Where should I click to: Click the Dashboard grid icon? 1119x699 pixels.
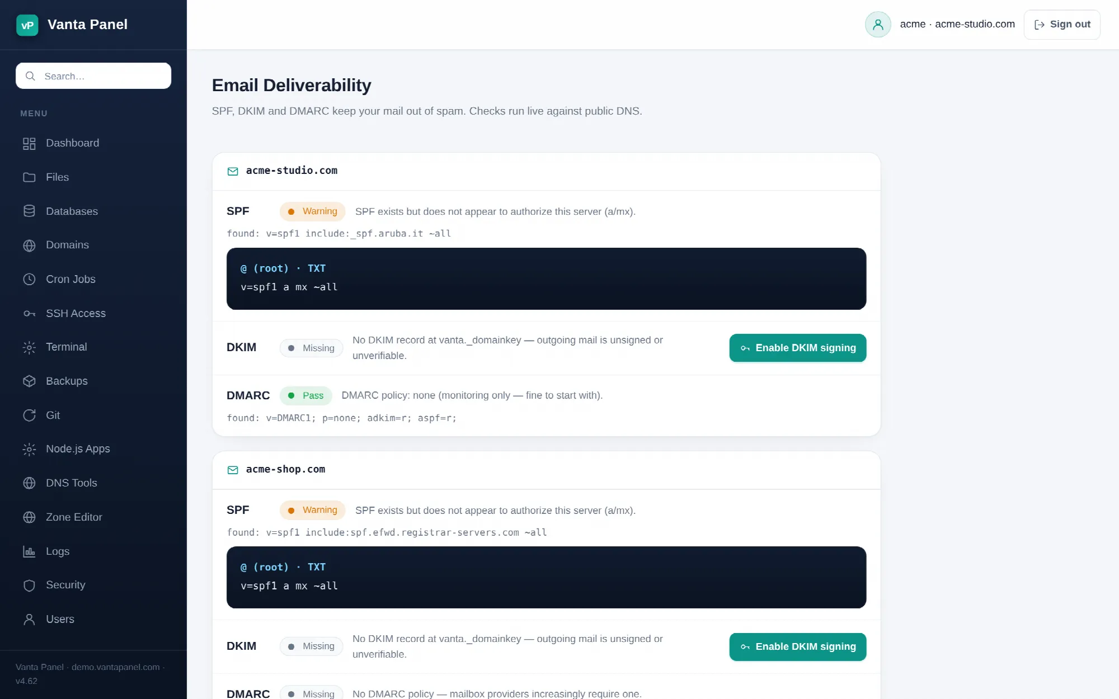point(29,144)
